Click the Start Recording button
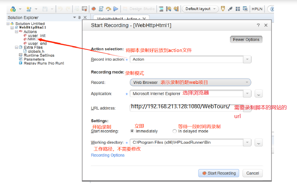297x185 pixels. [218, 173]
